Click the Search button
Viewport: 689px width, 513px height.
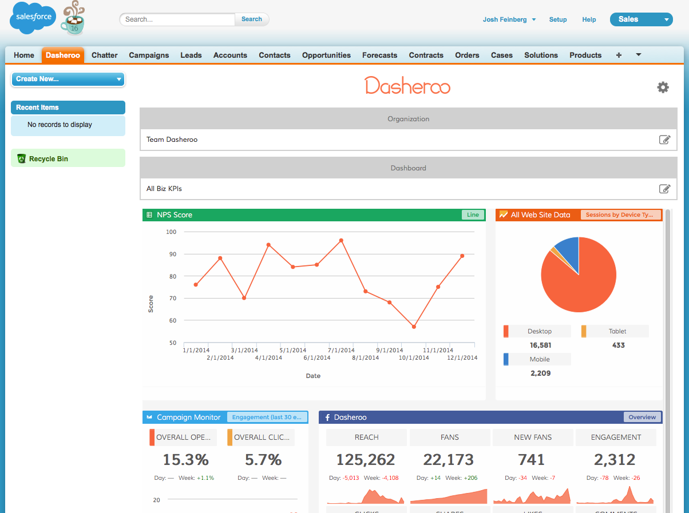[x=251, y=19]
